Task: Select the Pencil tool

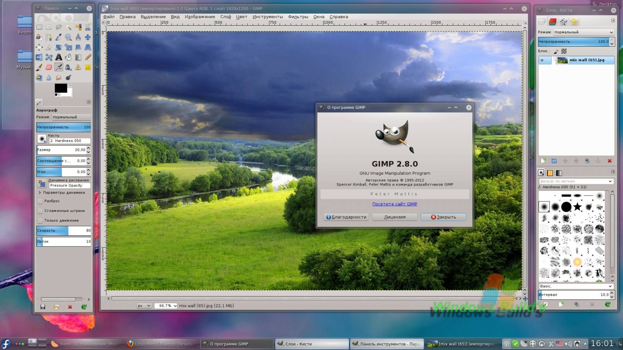Action: pos(88,58)
